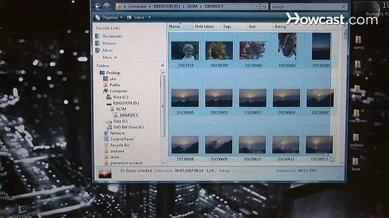Click the Forward navigation arrow

click(106, 6)
